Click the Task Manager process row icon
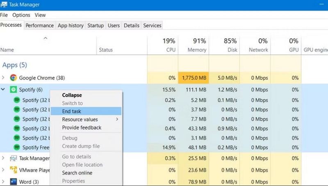This screenshot has height=186, width=328. point(14,158)
